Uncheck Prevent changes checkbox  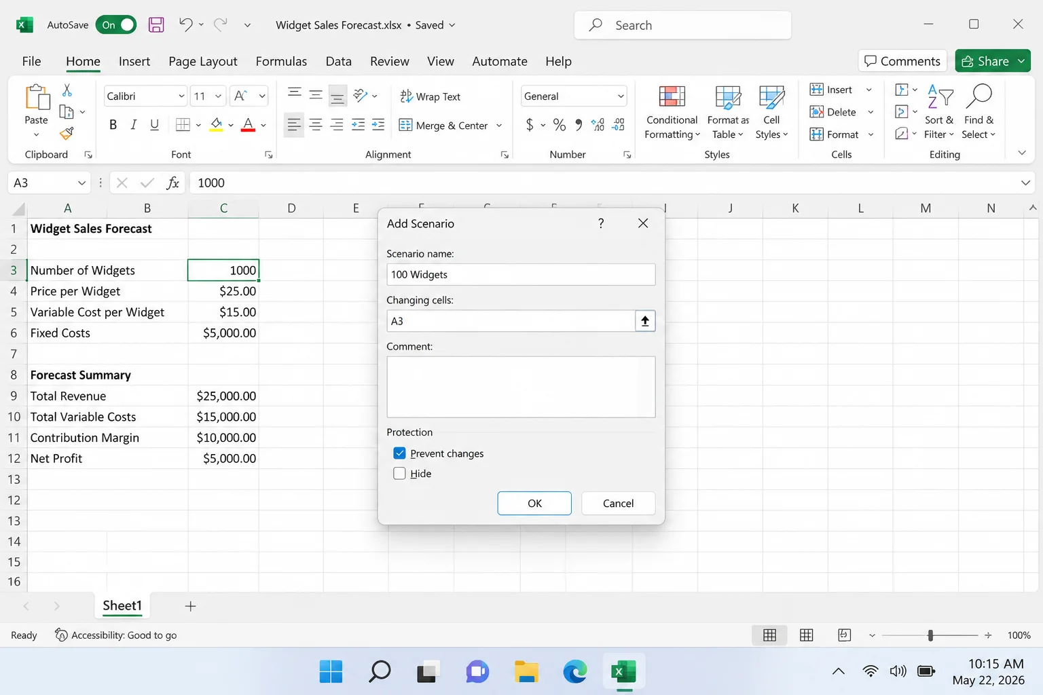399,453
